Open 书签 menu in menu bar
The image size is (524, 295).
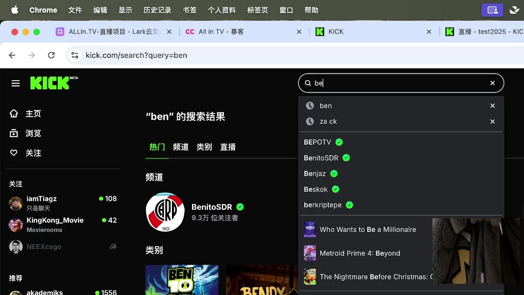click(x=190, y=10)
